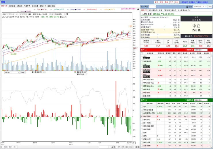Image resolution: width=213 pixels, height=149 pixels.
Task: Open the 體檢表 tab
Action: (174, 10)
